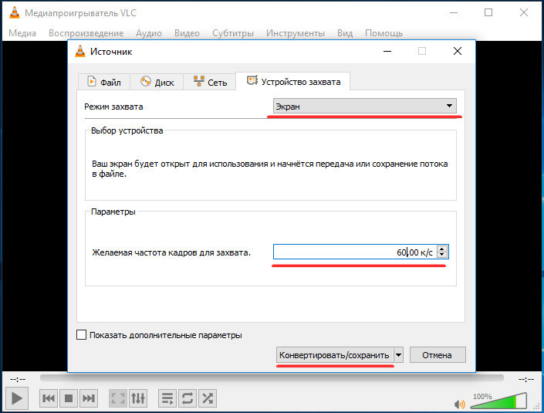
Task: Close the Медиапроигрыватель VLC window
Action: tap(523, 12)
